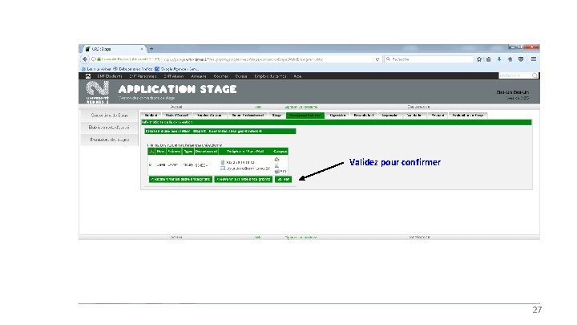The image size is (577, 325).
Task: Click the Valider button to confirm
Action: point(284,180)
